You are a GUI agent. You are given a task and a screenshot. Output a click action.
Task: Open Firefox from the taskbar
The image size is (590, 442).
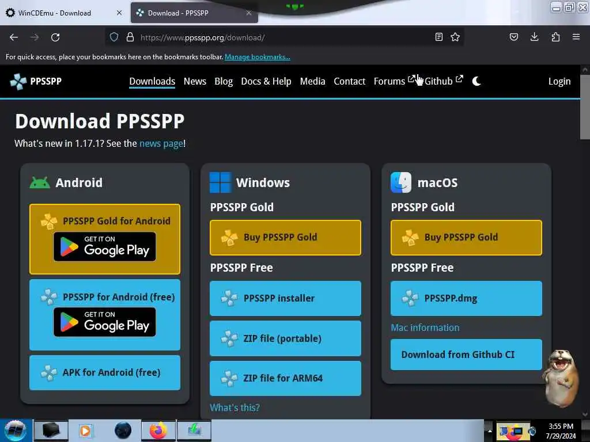coord(158,430)
